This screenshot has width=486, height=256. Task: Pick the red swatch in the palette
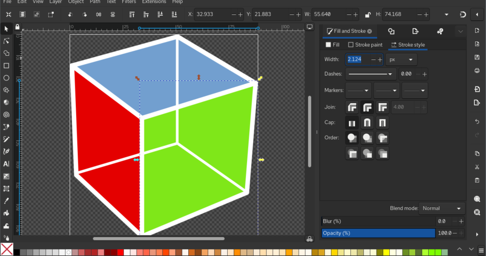(120, 252)
